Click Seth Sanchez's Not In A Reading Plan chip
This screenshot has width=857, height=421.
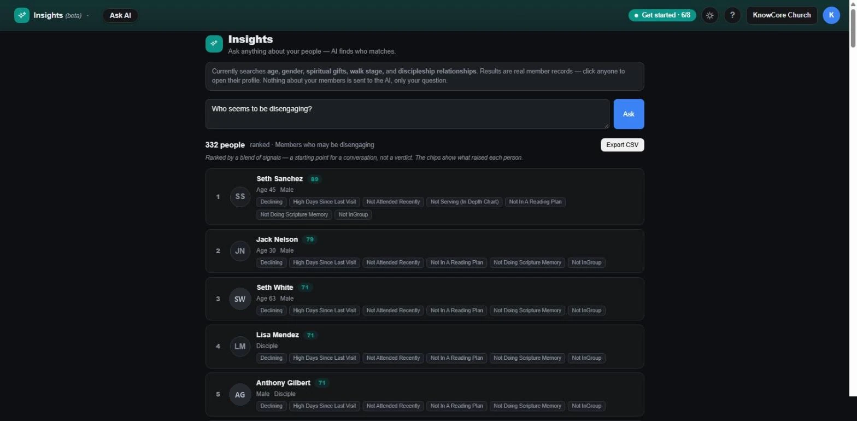coord(536,202)
